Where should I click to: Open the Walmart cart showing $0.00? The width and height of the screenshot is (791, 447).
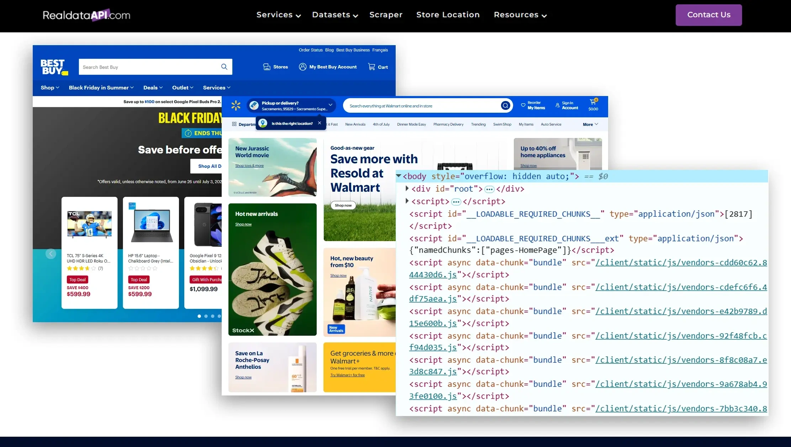pos(593,103)
